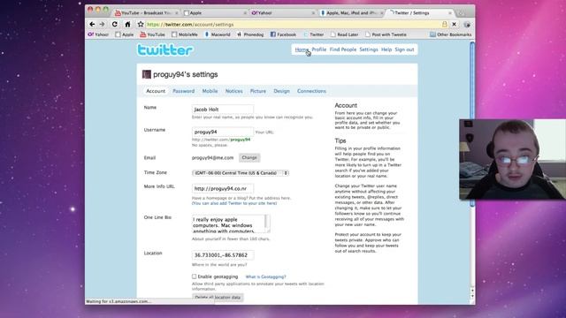The height and width of the screenshot is (318, 566).
Task: Change the email address with Change button
Action: click(x=249, y=157)
